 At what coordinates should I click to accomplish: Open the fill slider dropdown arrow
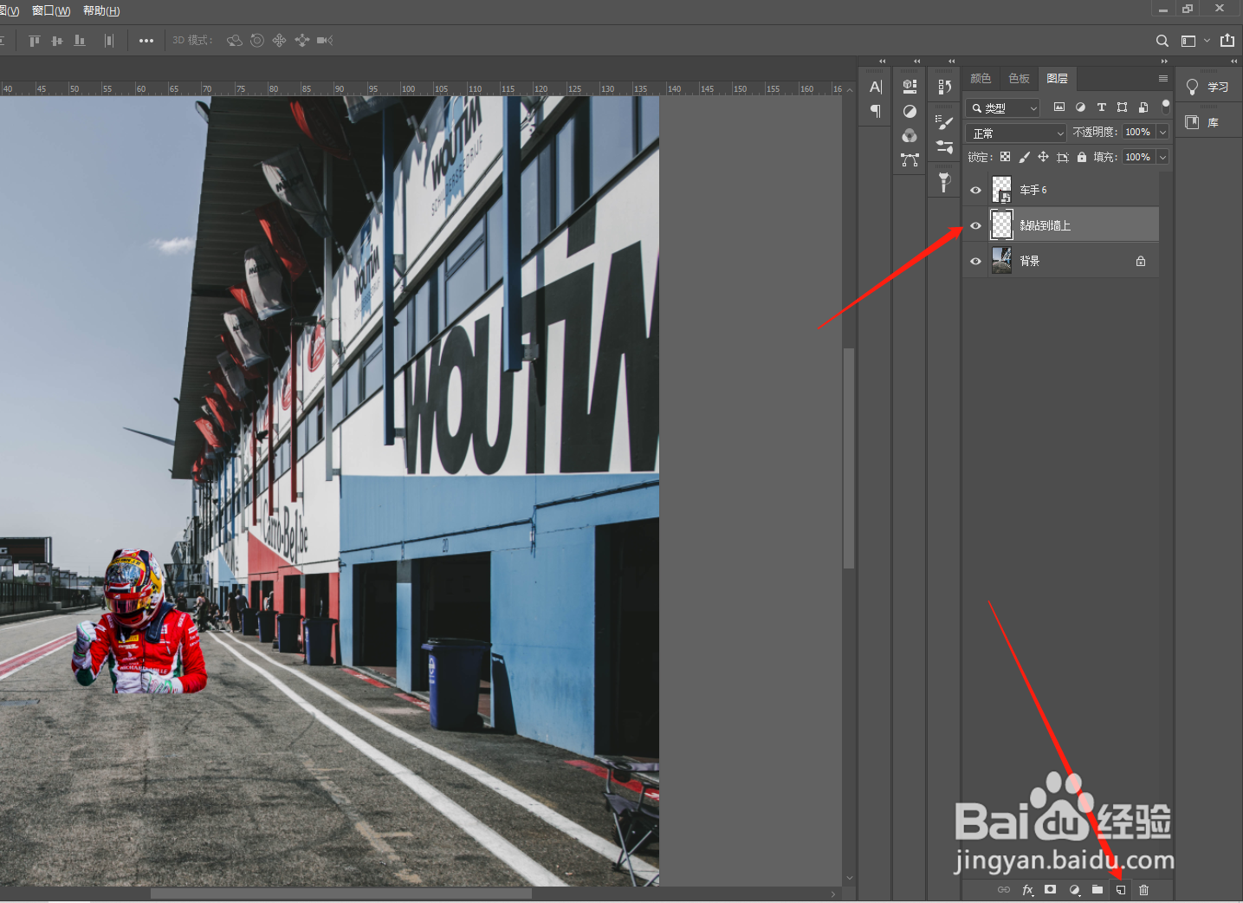pos(1163,157)
